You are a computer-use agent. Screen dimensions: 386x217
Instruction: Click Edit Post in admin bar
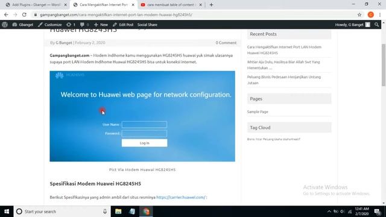(x=123, y=25)
